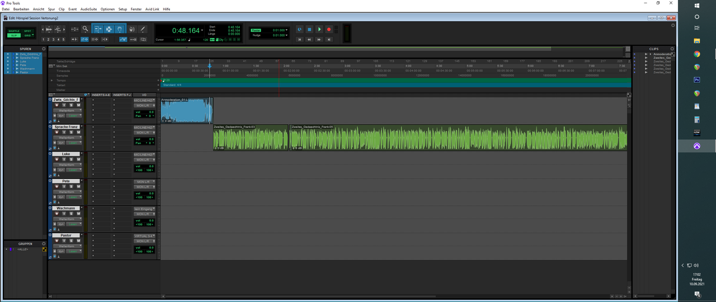Open Nudge value dropdown
Image resolution: width=716 pixels, height=302 pixels.
pyautogui.click(x=286, y=35)
